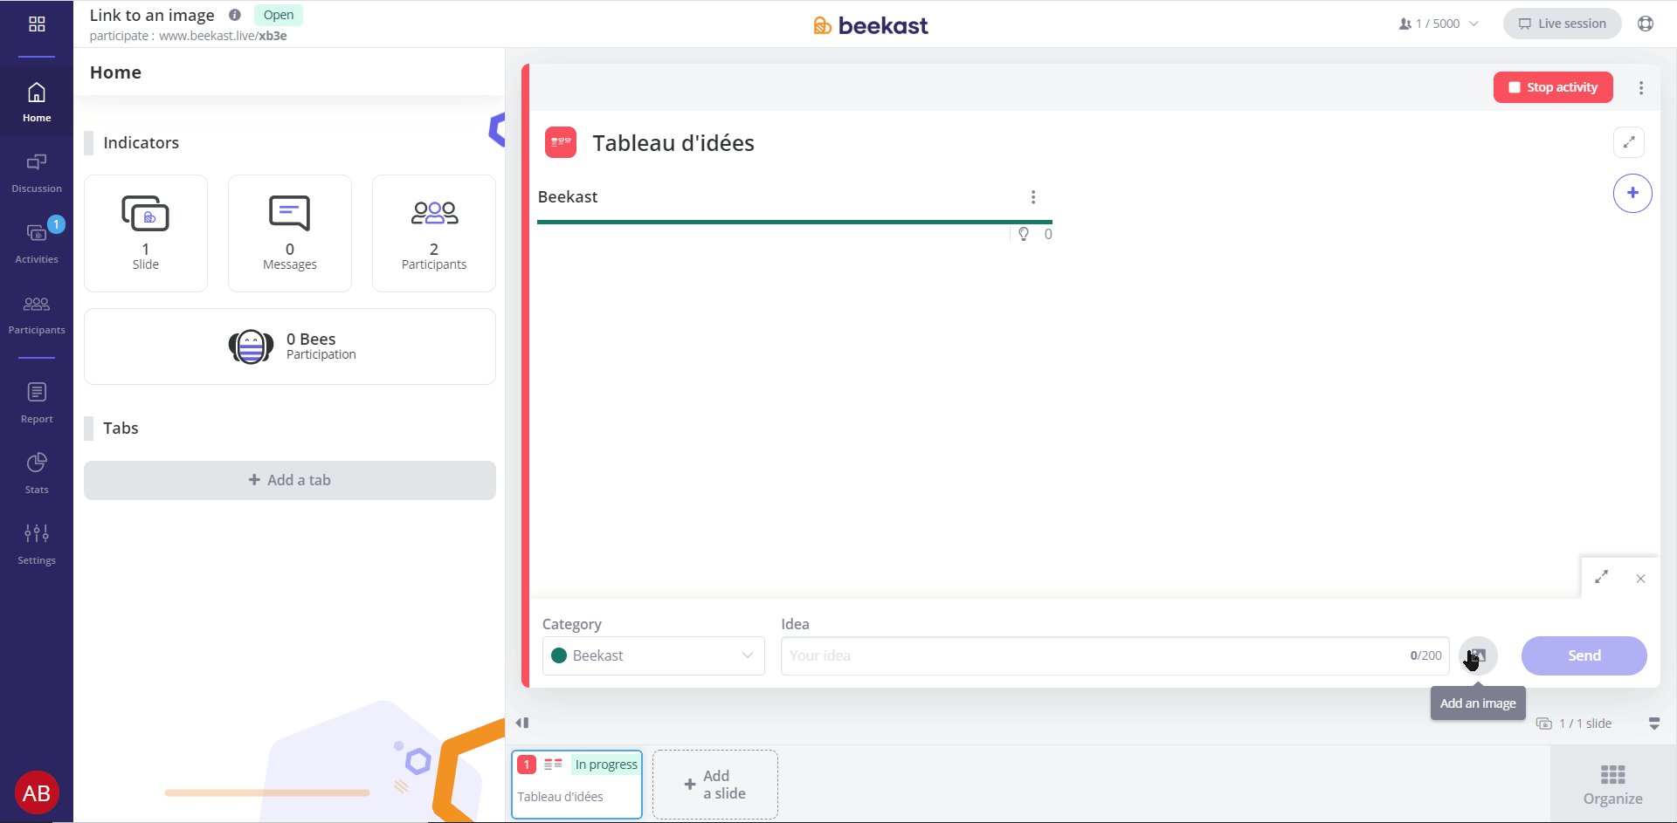
Task: Open the Discussion section
Action: coord(37,173)
